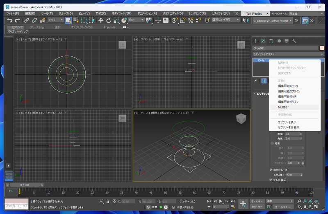The image size is (328, 214).
Task: Play the animation
Action: click(x=221, y=201)
